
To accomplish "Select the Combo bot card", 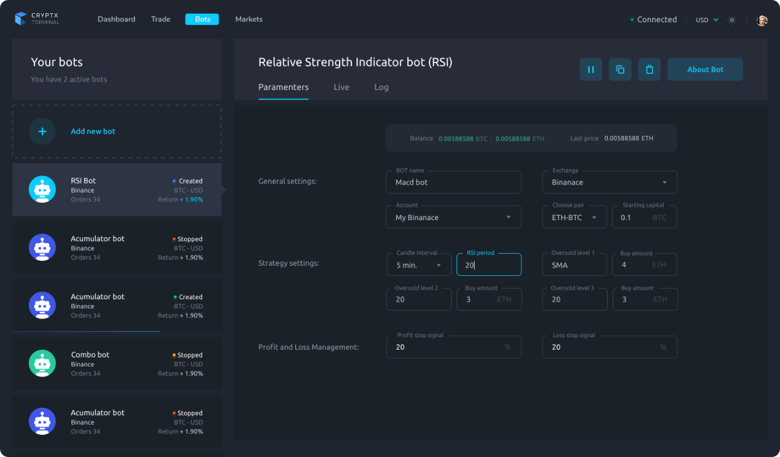I will click(117, 363).
